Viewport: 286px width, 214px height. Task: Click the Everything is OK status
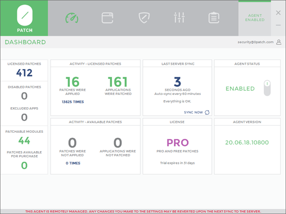click(177, 102)
